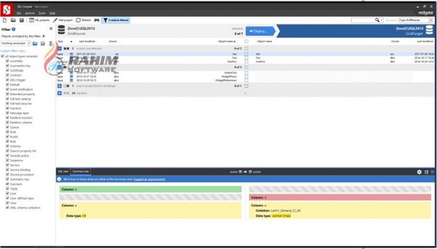437x249 pixels.
Task: Click pop-out icon next to settings gear
Action: (x=426, y=172)
